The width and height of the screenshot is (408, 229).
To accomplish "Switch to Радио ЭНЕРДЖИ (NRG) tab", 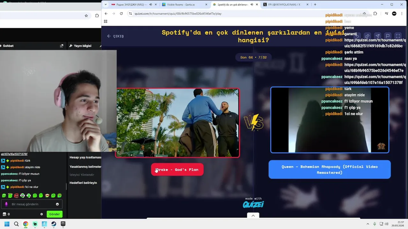I will pos(132,4).
